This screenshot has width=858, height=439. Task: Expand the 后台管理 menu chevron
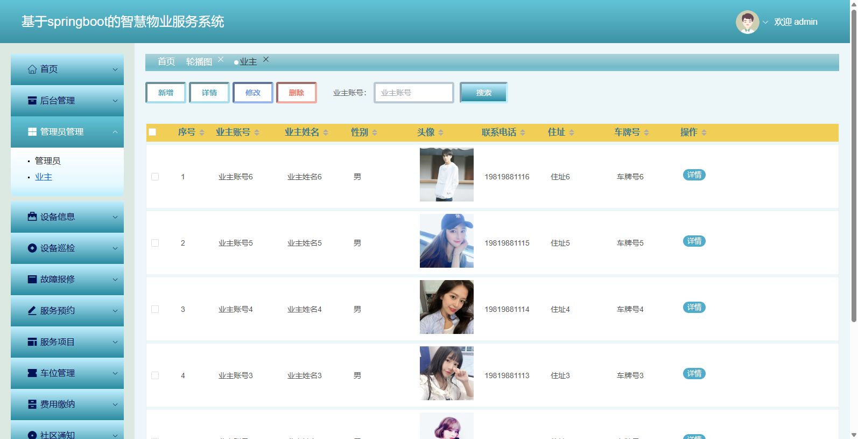tap(115, 101)
